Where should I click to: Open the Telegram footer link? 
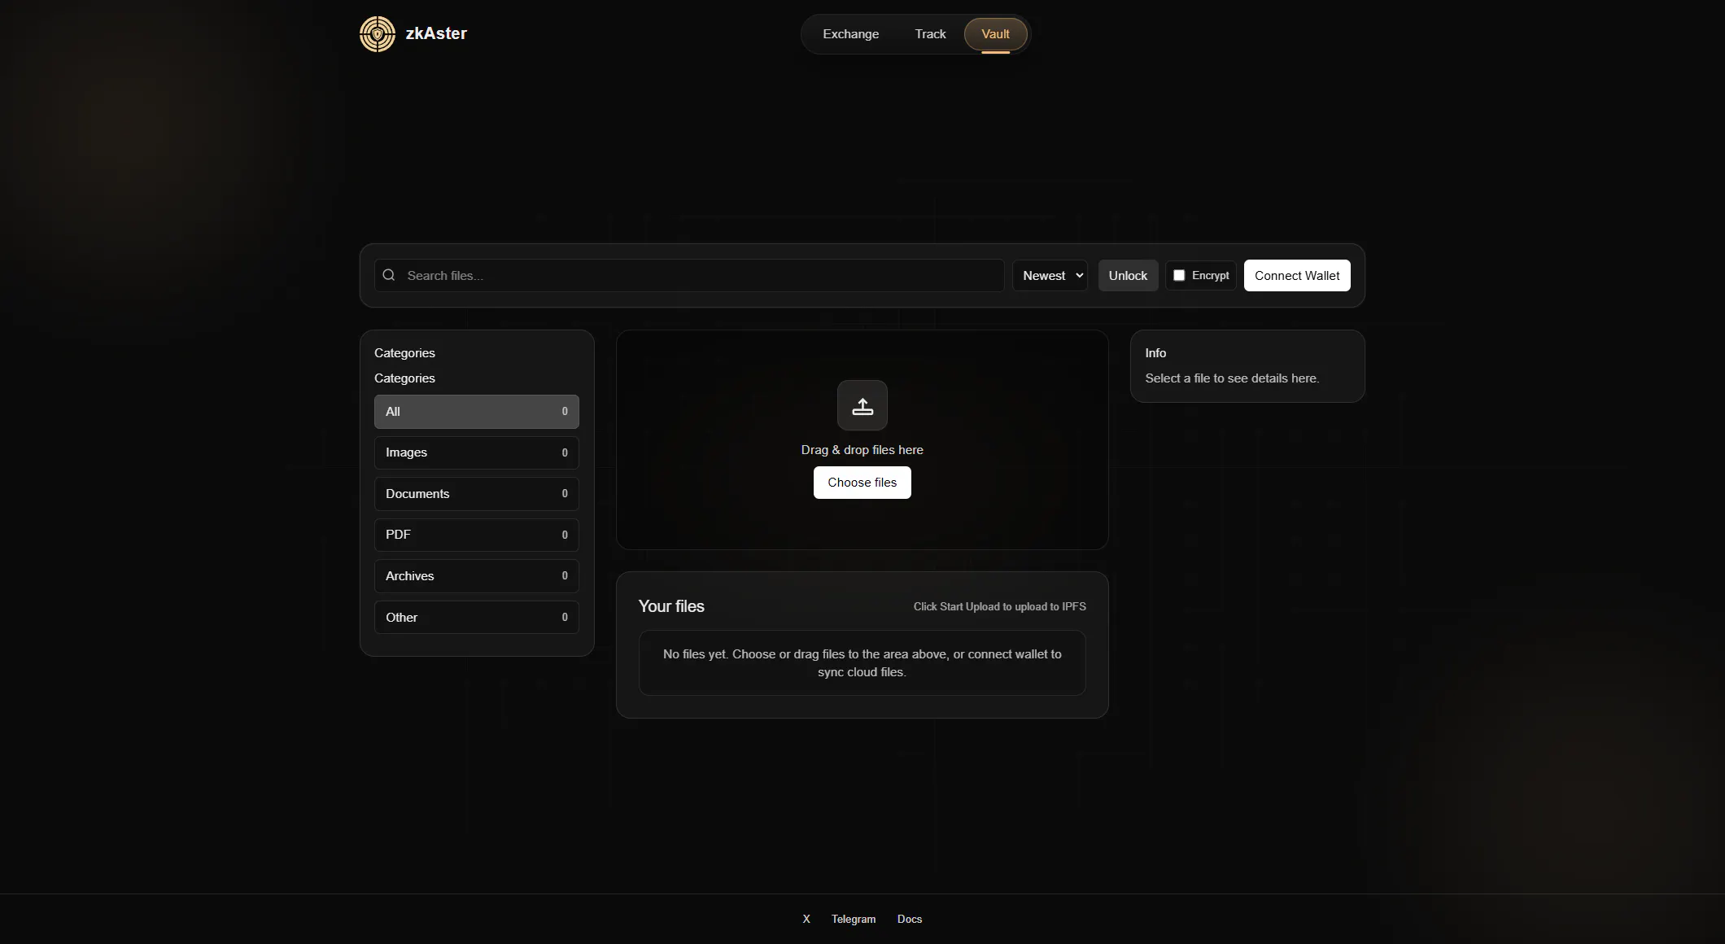(854, 919)
